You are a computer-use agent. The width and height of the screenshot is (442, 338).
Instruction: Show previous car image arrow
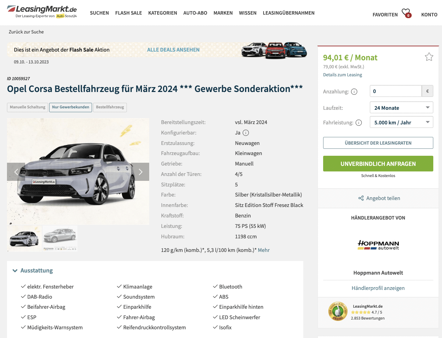tap(16, 172)
